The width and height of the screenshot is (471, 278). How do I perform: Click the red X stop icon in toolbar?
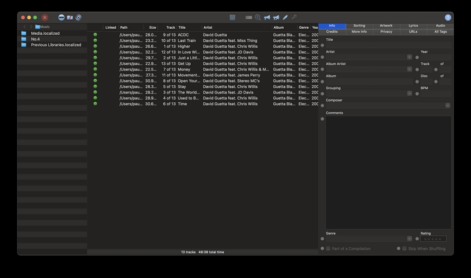click(45, 18)
